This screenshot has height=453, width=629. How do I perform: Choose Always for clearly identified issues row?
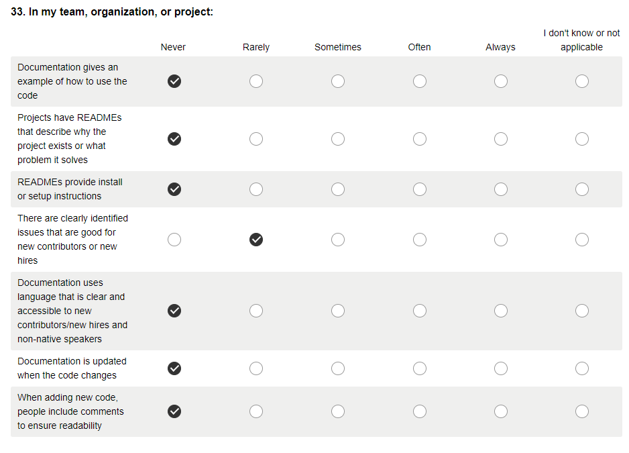point(501,240)
